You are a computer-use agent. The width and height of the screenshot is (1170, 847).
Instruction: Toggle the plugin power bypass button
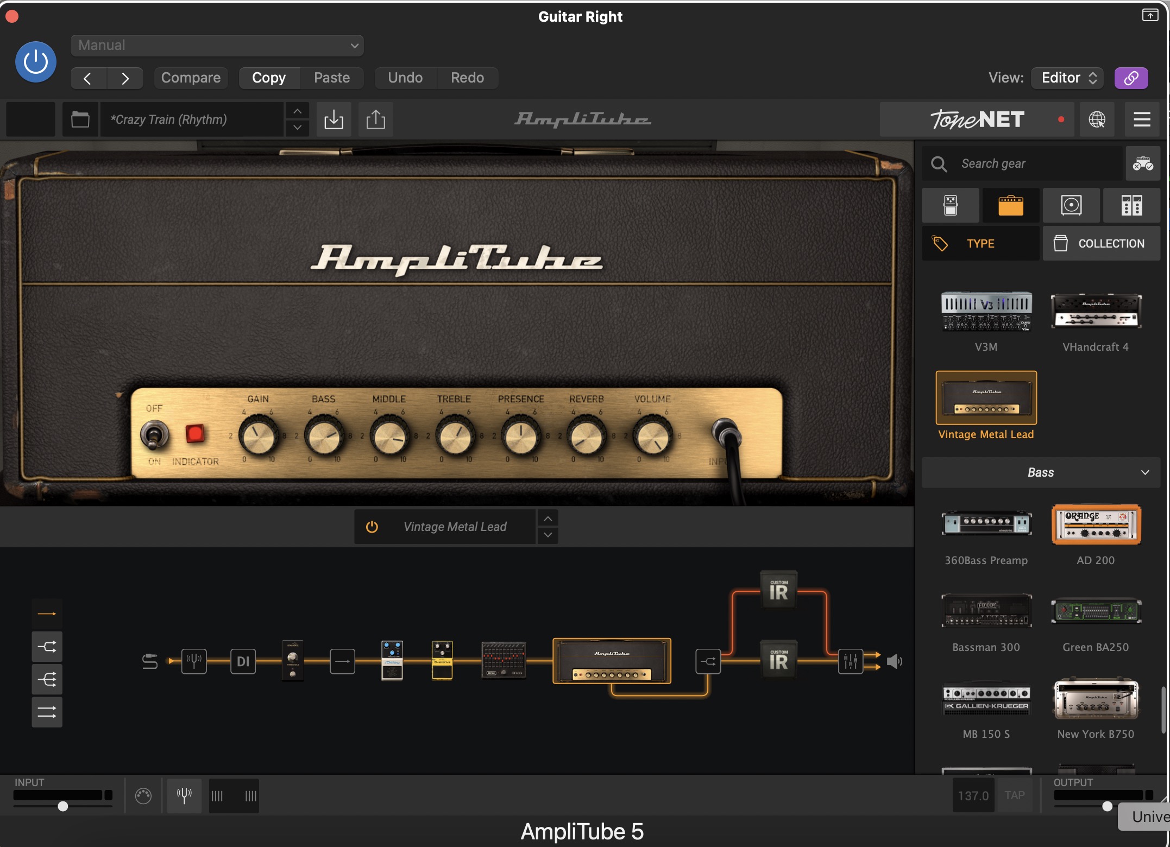[36, 62]
